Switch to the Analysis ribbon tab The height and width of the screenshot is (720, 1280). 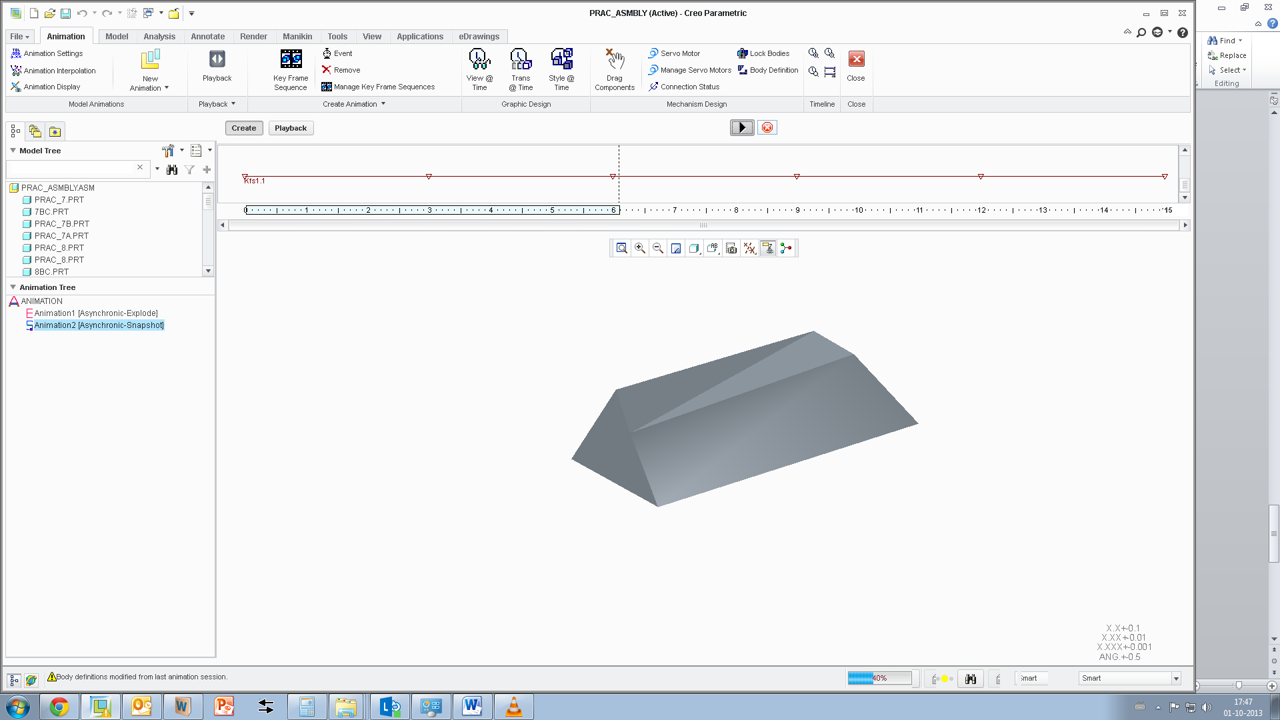pos(159,37)
